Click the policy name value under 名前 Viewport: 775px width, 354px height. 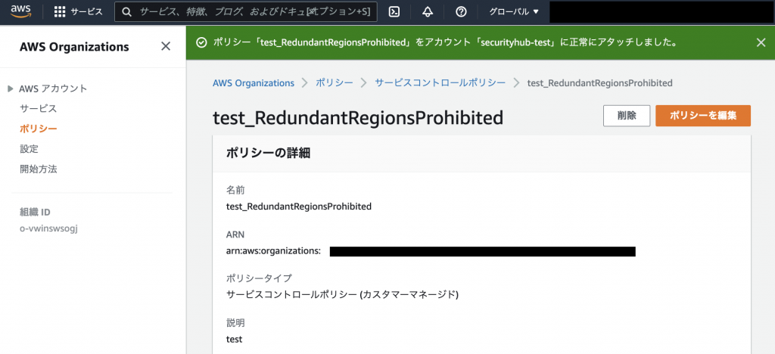tap(298, 206)
